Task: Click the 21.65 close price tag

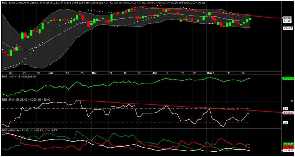Action: tap(287, 18)
